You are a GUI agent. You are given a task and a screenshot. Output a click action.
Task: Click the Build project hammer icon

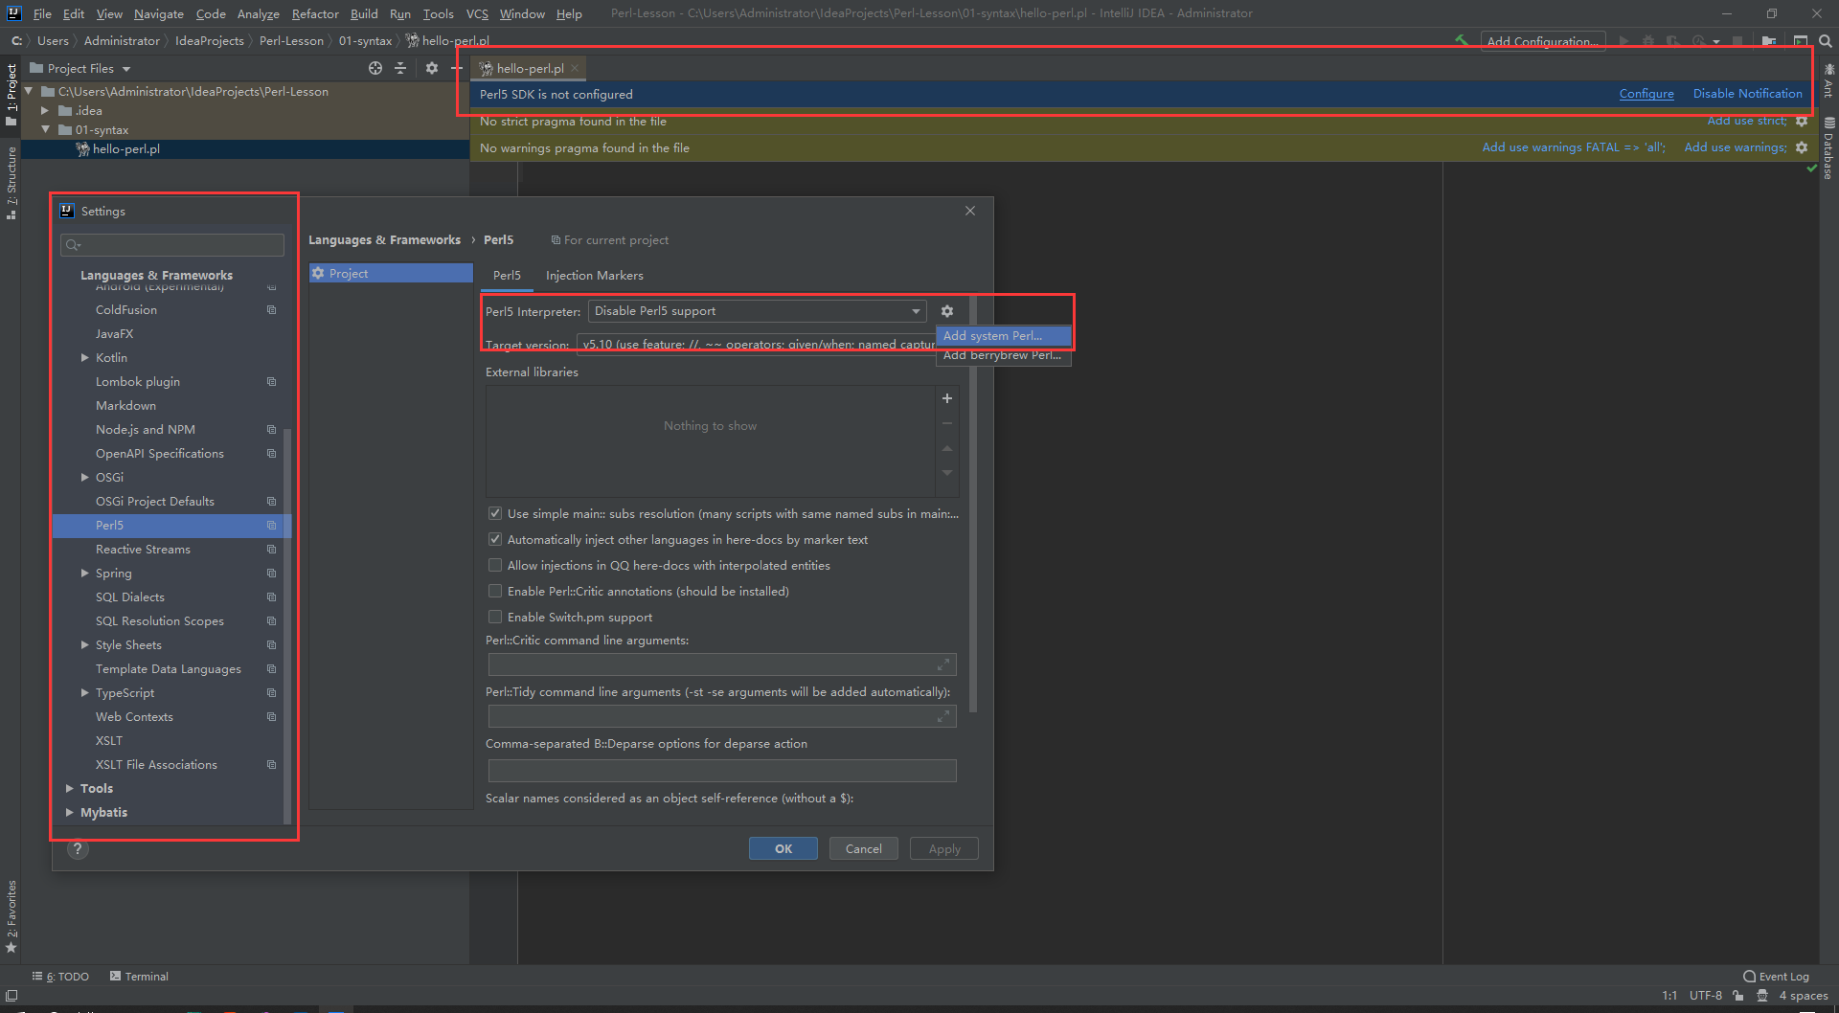click(1461, 41)
